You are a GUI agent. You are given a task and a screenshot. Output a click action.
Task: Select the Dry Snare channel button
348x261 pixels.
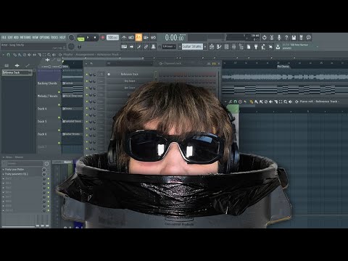(130, 81)
